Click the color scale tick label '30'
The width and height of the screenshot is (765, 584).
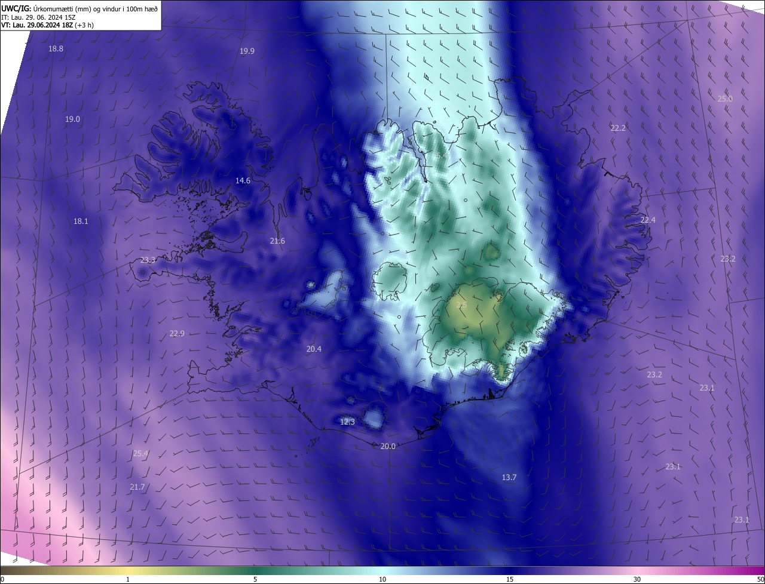(x=637, y=580)
